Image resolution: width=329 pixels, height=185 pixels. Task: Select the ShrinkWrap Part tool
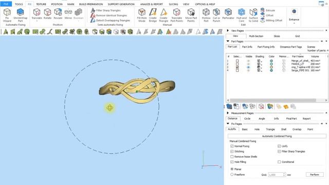pyautogui.click(x=20, y=15)
